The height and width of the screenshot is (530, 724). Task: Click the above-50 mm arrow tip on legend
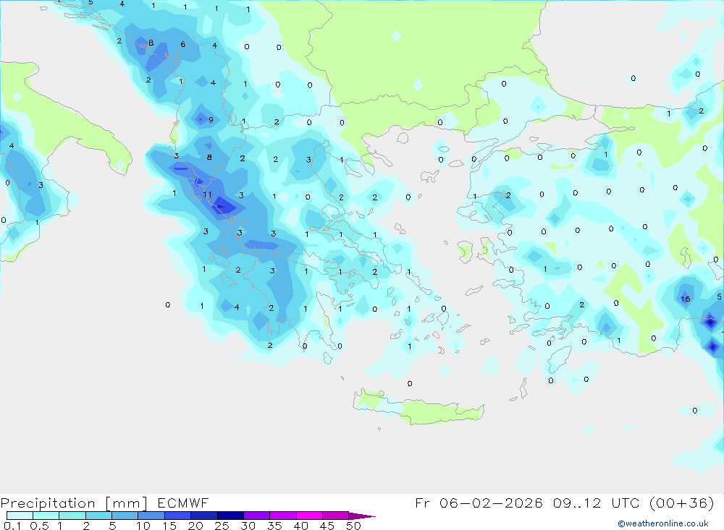tap(361, 516)
